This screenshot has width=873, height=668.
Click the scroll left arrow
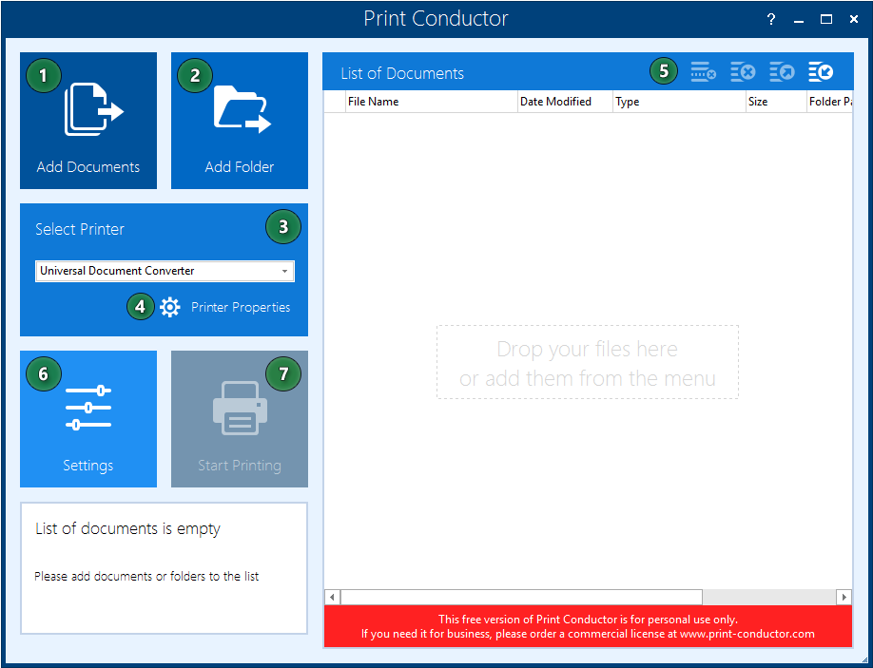333,598
